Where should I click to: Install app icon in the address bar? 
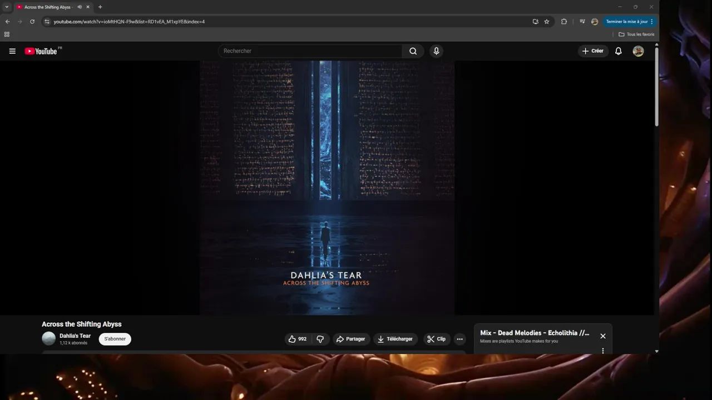(535, 22)
